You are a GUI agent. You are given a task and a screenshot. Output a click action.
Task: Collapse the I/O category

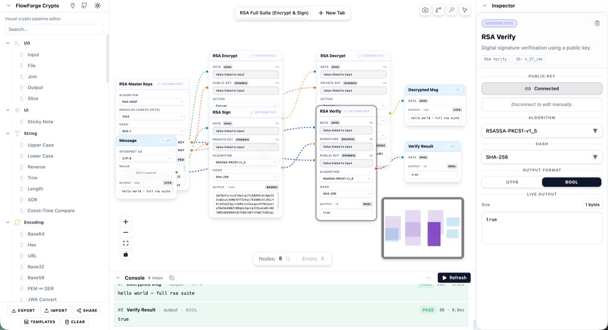click(x=7, y=43)
